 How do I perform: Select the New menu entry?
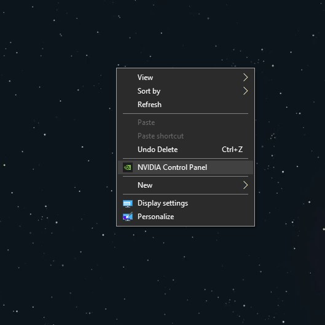(186, 185)
